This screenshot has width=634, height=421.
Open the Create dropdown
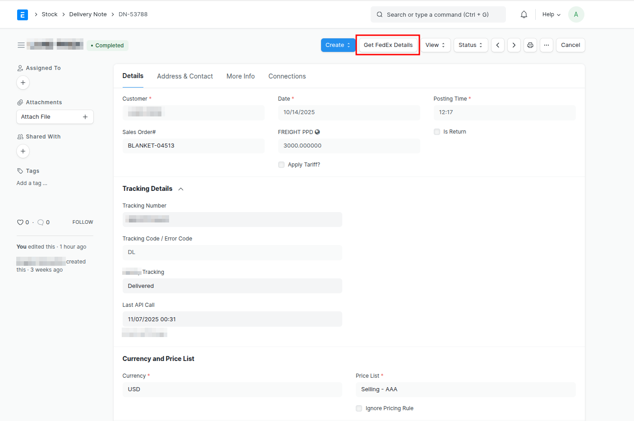[338, 45]
